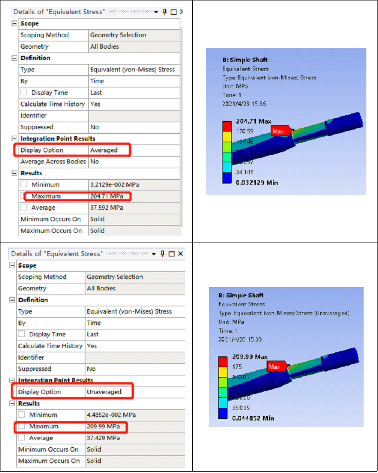Collapse Results section in the Averaged details panel
This screenshot has width=378, height=473.
click(x=14, y=173)
